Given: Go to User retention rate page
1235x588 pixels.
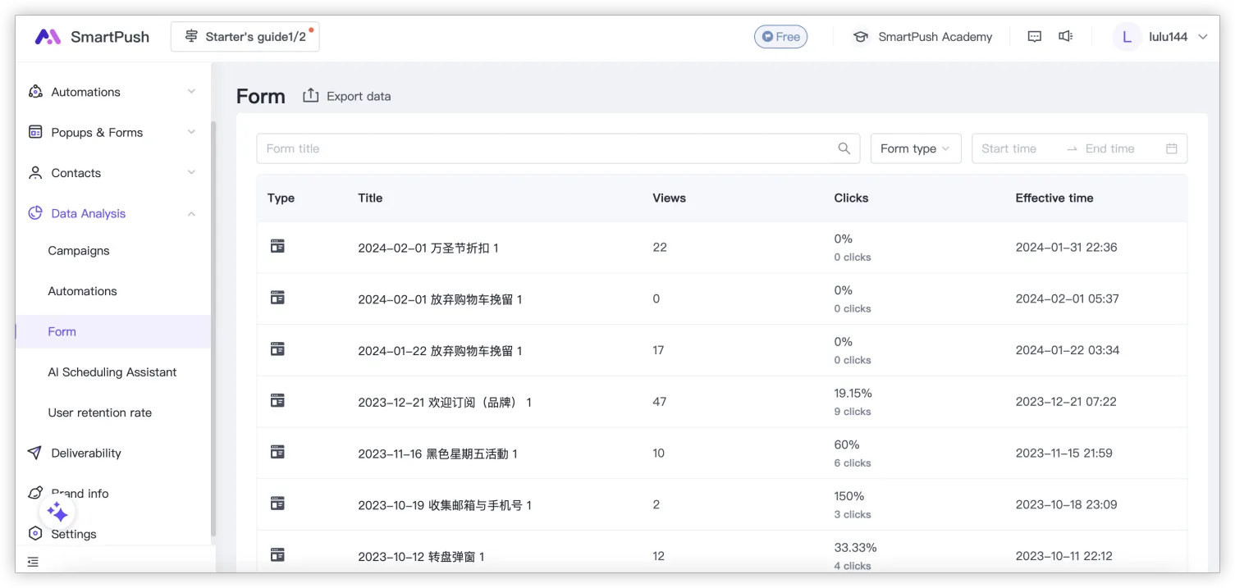Looking at the screenshot, I should click(99, 413).
